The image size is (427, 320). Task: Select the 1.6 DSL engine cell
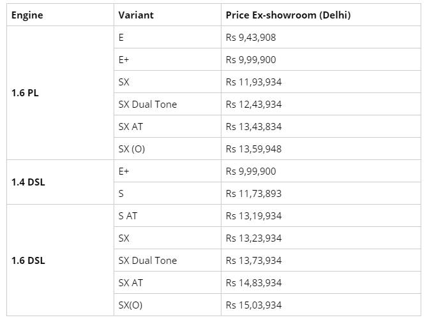coord(28,260)
